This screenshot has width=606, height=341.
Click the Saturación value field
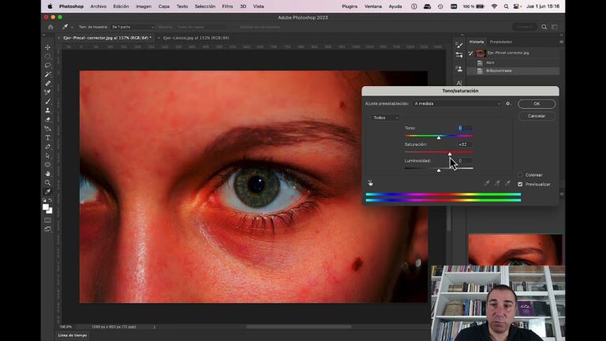[463, 144]
